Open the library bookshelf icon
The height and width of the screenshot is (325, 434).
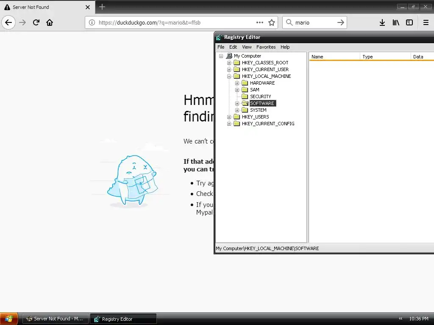tap(396, 22)
